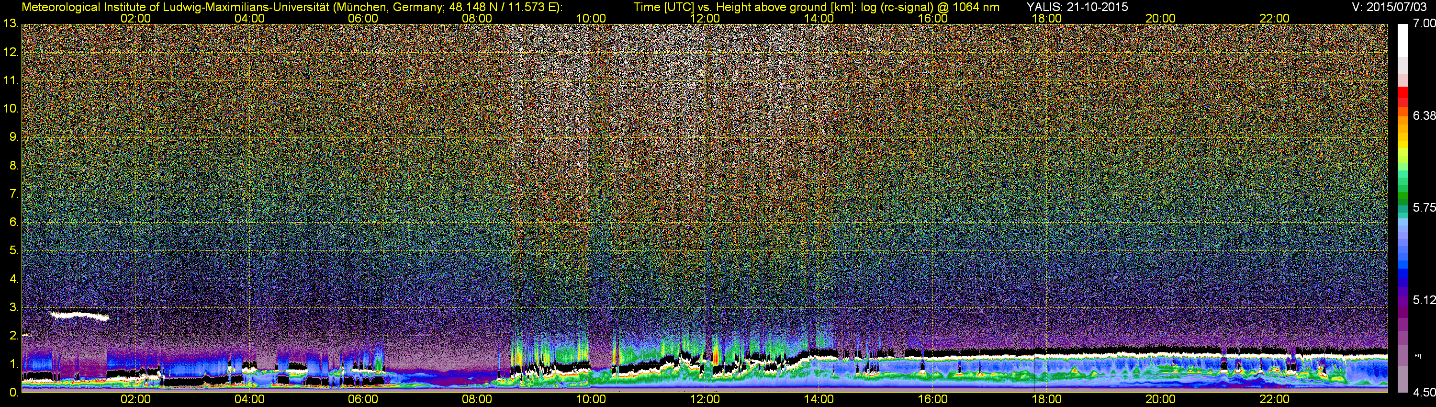Click the height axis label 12.
The image size is (1436, 407).
[11, 52]
